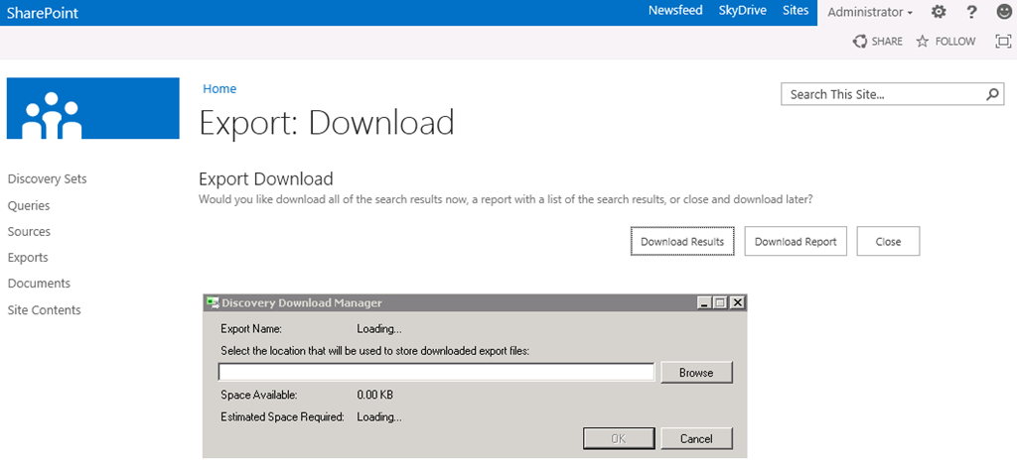Click the search magnifier icon

click(x=992, y=95)
